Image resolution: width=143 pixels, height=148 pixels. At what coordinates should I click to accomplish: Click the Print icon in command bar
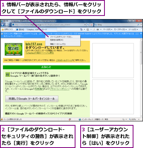98,29
